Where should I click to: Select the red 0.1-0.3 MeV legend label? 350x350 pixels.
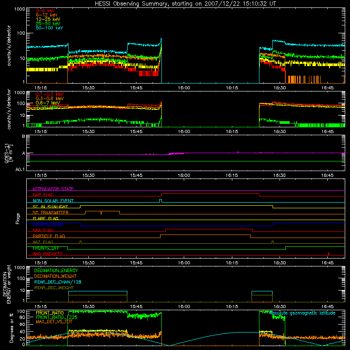[x=50, y=94]
